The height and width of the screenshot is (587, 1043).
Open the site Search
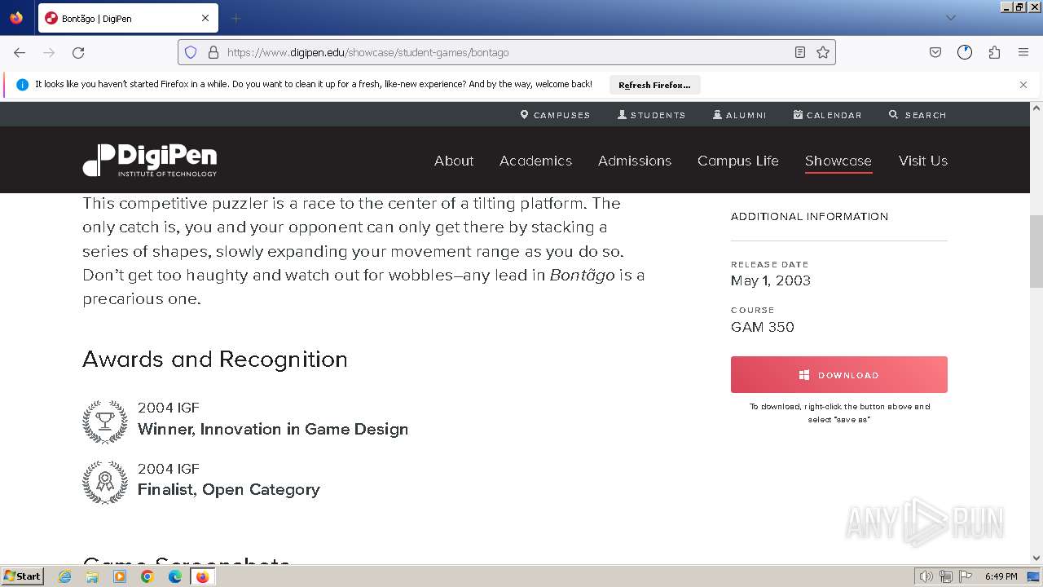click(x=918, y=115)
